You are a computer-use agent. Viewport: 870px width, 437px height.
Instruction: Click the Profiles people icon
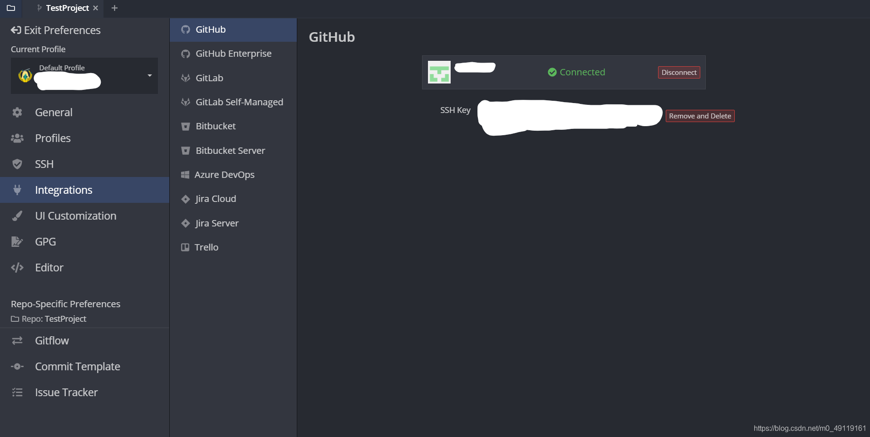(17, 138)
